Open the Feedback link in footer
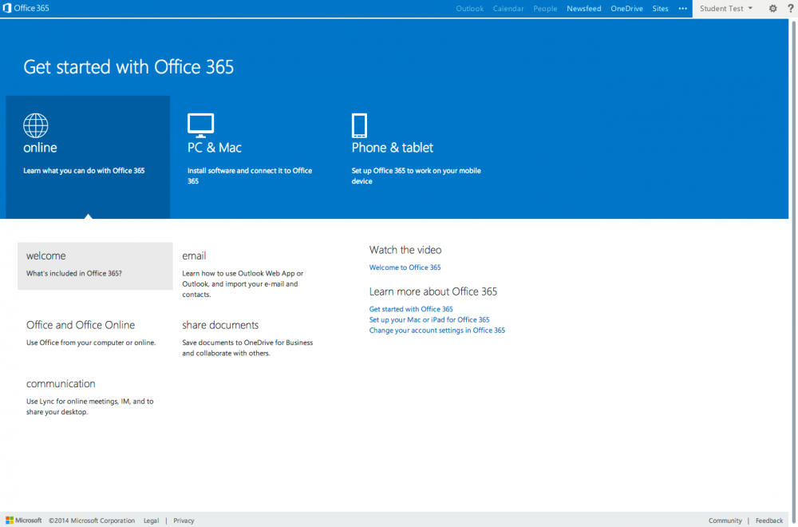 [x=769, y=521]
